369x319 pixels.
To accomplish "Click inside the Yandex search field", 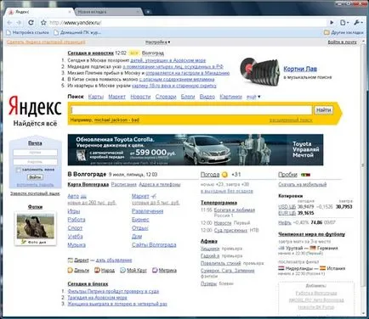I will click(191, 109).
